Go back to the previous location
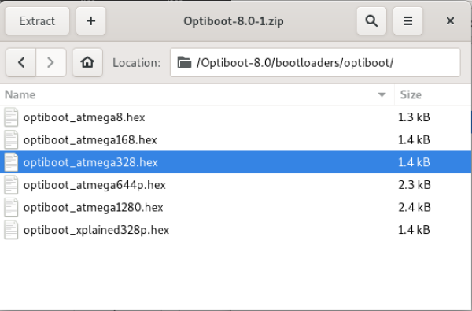The height and width of the screenshot is (311, 472). 21,63
